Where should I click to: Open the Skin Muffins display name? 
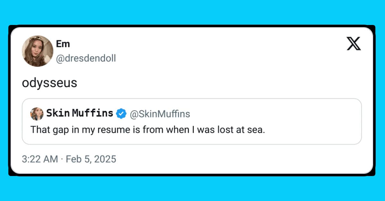[x=80, y=113]
